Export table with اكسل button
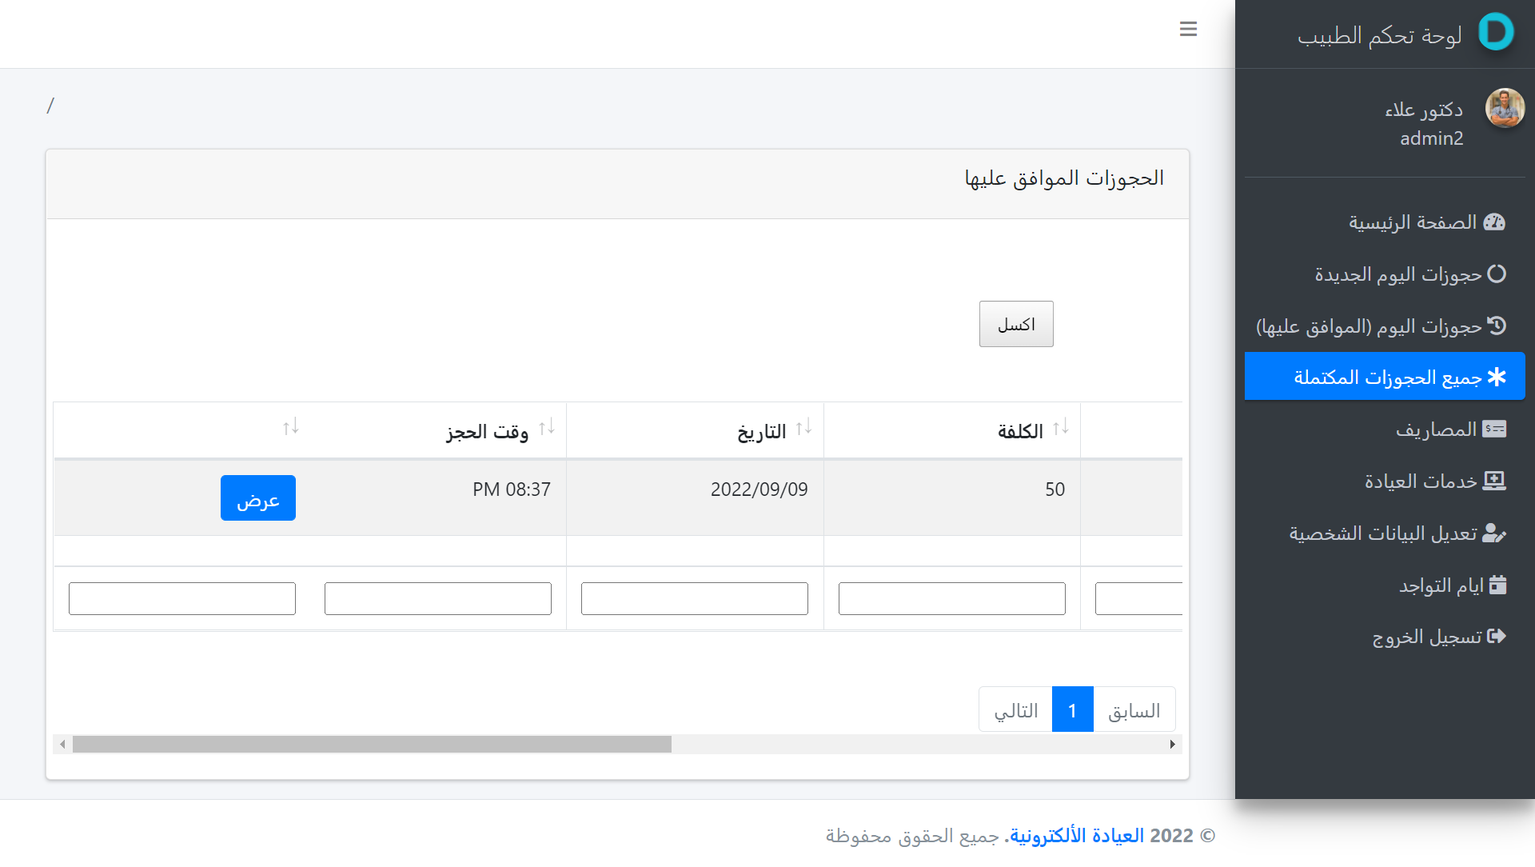 [x=1016, y=324]
